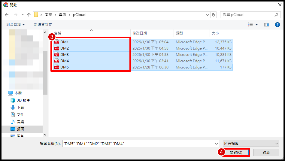This screenshot has width=285, height=161.
Task: Refresh the pCloud folder view
Action: click(x=214, y=15)
